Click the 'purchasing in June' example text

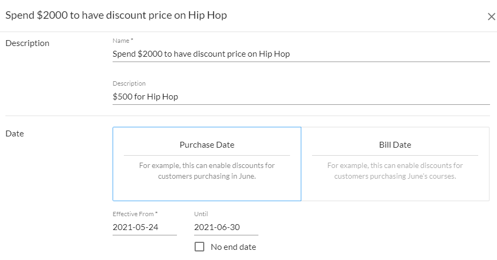[x=206, y=176]
